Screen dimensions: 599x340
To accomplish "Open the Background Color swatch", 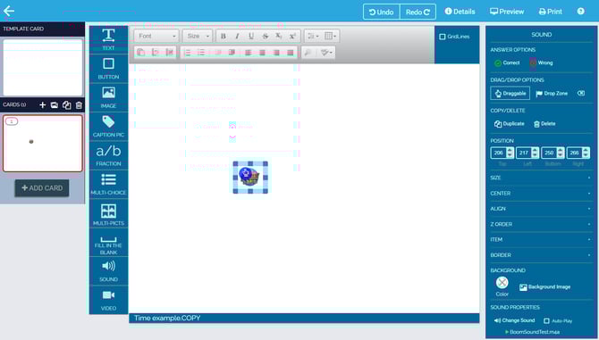I will point(502,283).
